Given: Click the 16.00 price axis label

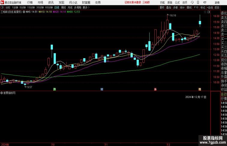Looking at the screenshot, I should (216, 16).
